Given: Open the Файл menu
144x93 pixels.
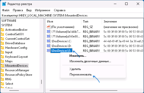Looking at the screenshot, I should click(x=6, y=10).
